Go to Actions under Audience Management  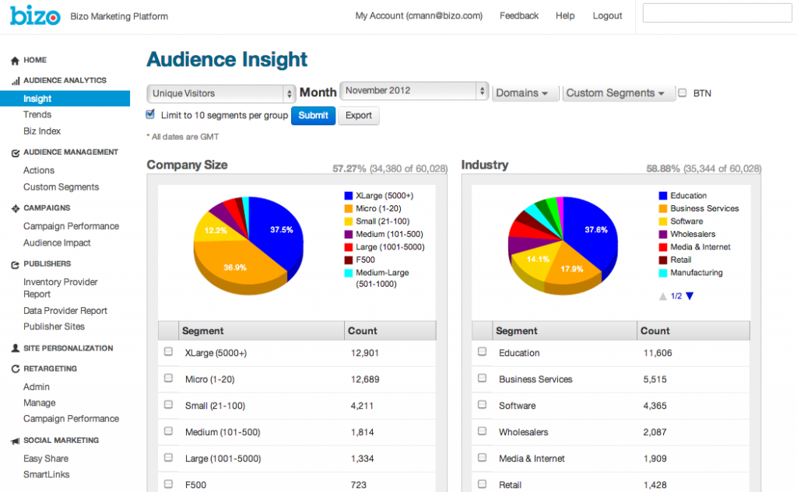click(39, 170)
